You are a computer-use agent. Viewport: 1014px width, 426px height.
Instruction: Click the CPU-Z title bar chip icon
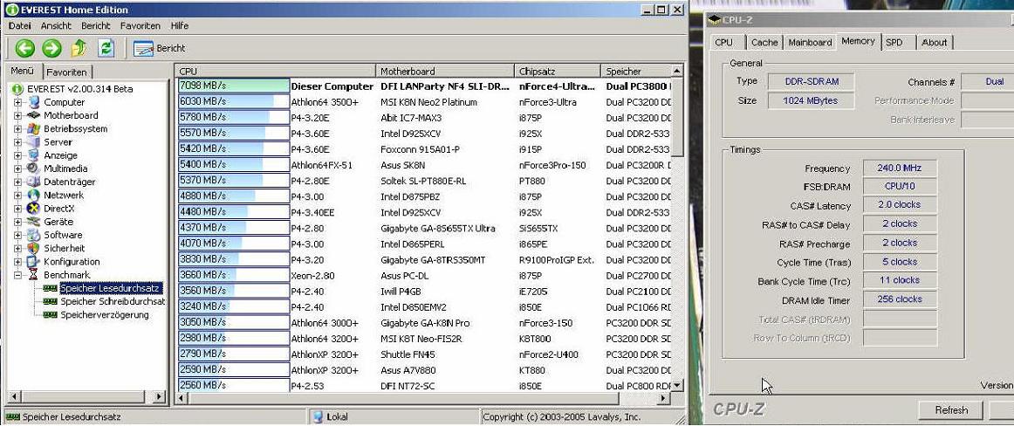(714, 19)
